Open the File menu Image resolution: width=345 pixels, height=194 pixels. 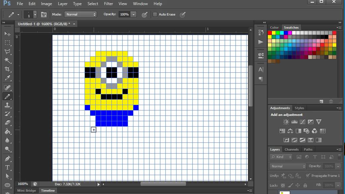[x=20, y=4]
